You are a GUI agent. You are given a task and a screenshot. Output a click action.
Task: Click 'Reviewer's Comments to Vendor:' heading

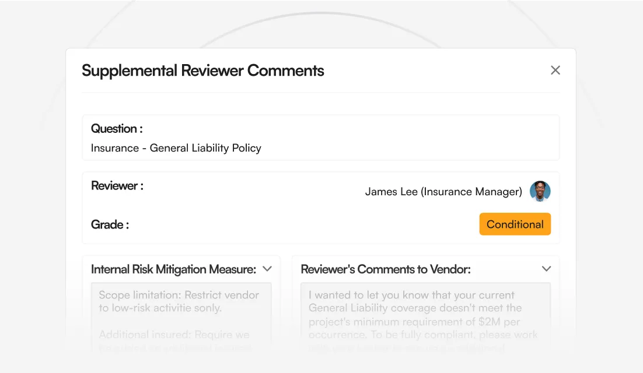click(386, 269)
